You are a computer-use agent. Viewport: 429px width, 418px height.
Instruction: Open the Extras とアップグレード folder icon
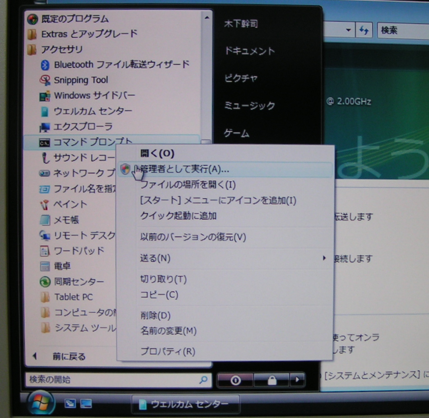click(x=32, y=34)
